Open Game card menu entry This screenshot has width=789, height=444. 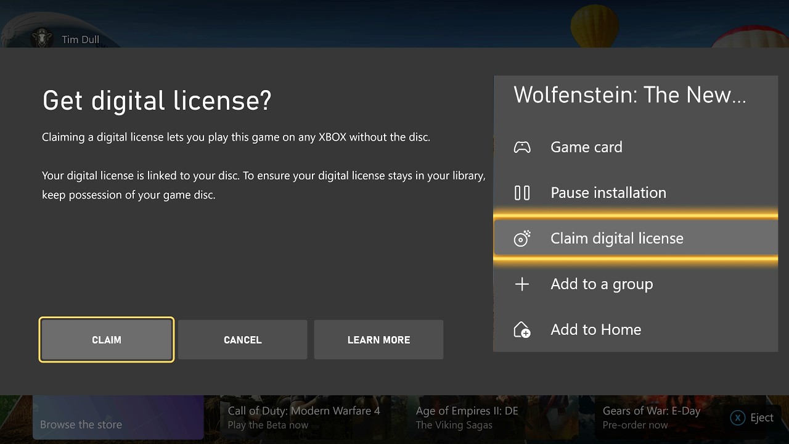coord(636,147)
